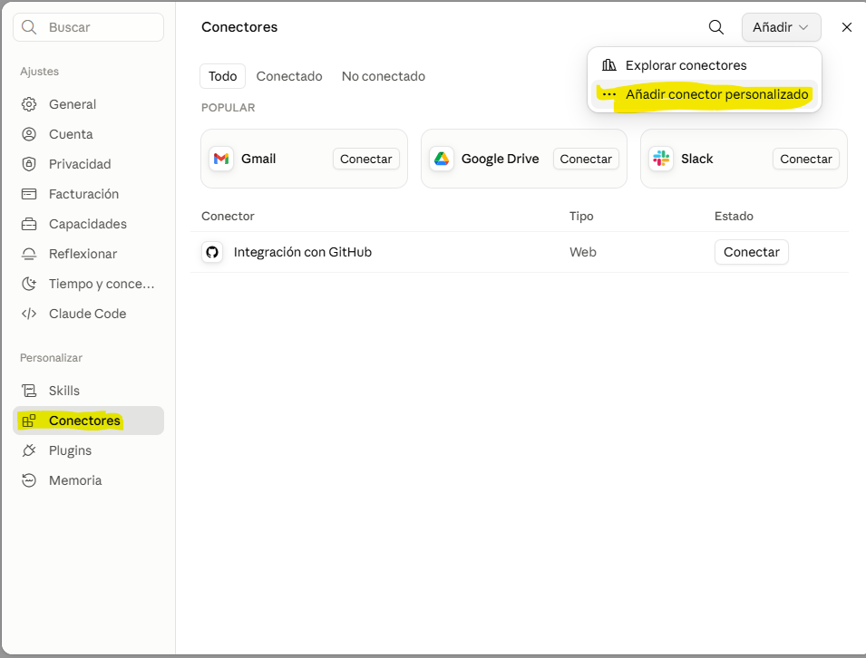
Task: Open Plugins section in sidebar
Action: 88,450
